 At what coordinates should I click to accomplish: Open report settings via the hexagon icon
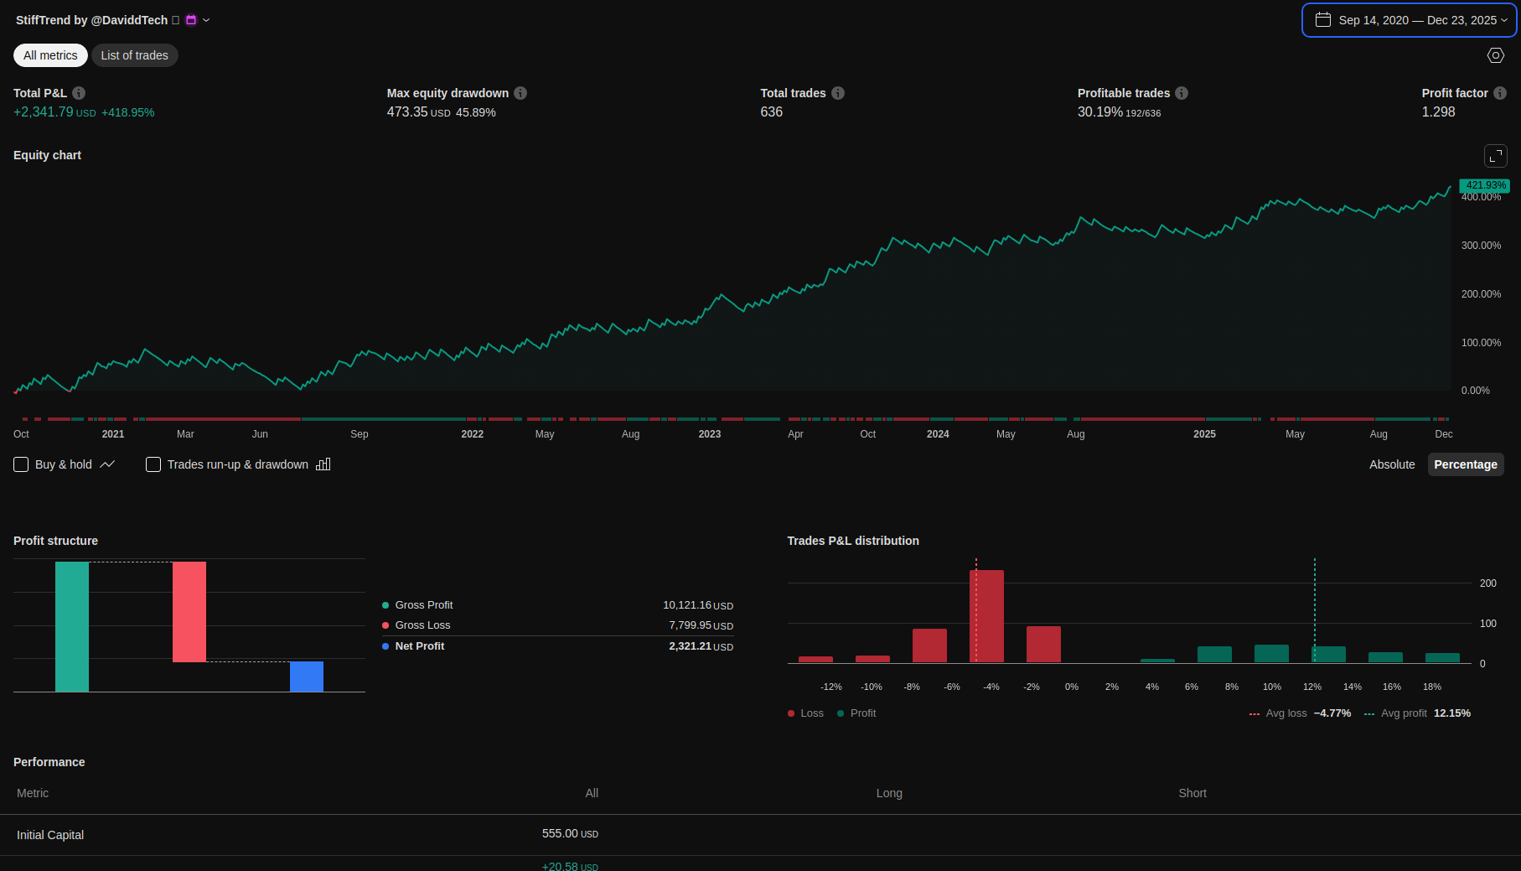coord(1496,55)
